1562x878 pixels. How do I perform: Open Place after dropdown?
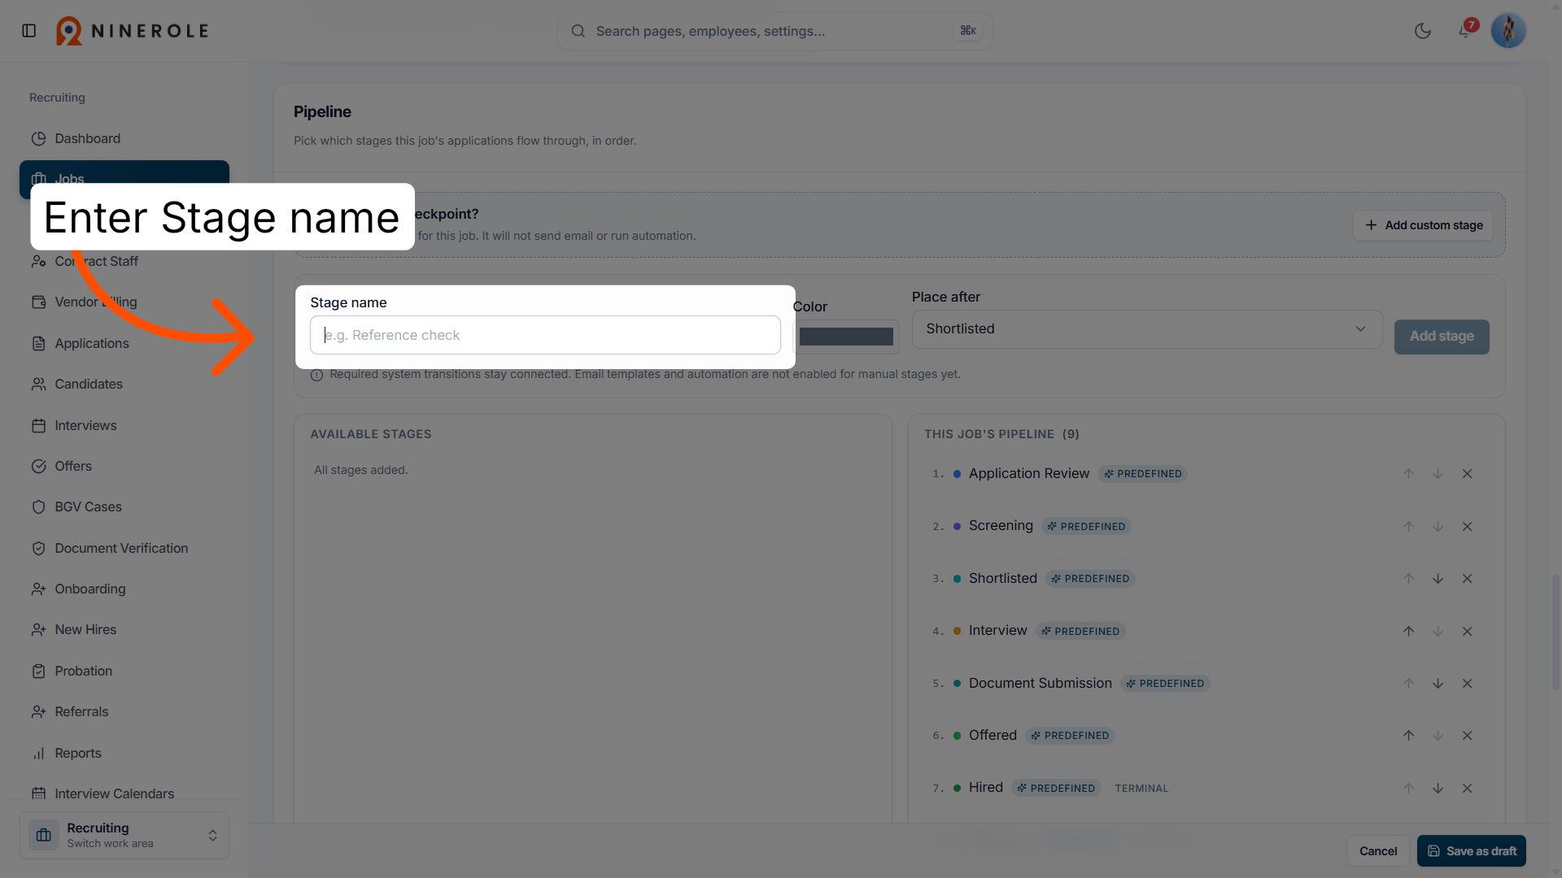tap(1147, 329)
